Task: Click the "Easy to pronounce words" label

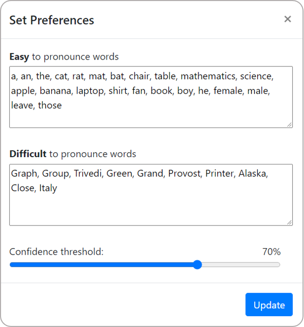Action: pos(64,57)
